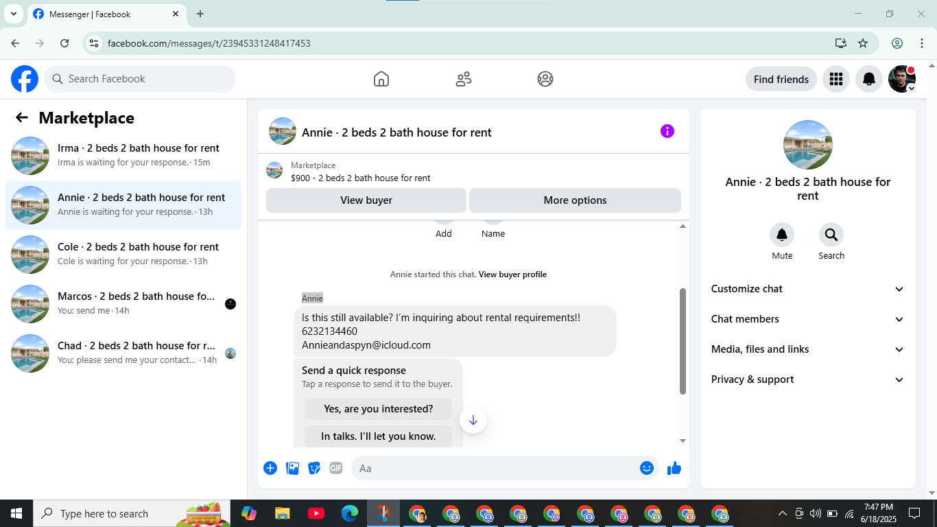This screenshot has width=937, height=527.
Task: Open the taskbar volume control
Action: [816, 513]
